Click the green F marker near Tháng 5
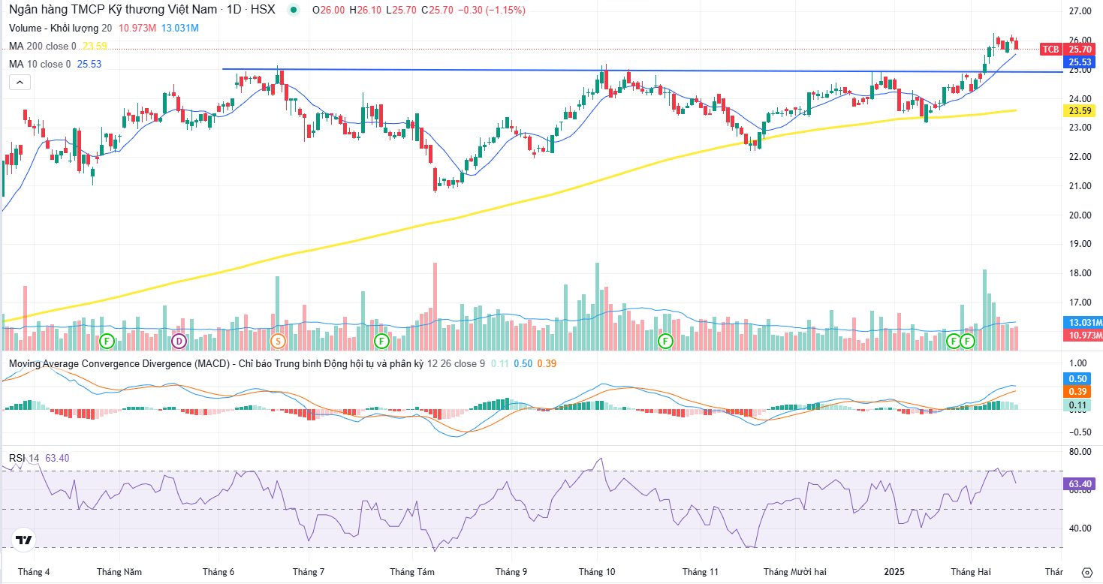1103x584 pixels. pyautogui.click(x=107, y=342)
